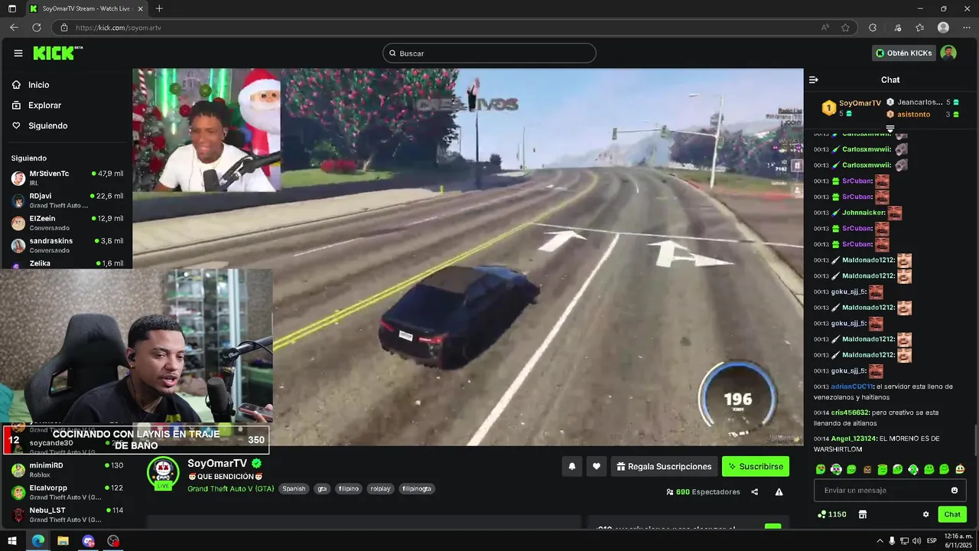Image resolution: width=979 pixels, height=551 pixels.
Task: Select the headphones green emote
Action: coord(836,469)
